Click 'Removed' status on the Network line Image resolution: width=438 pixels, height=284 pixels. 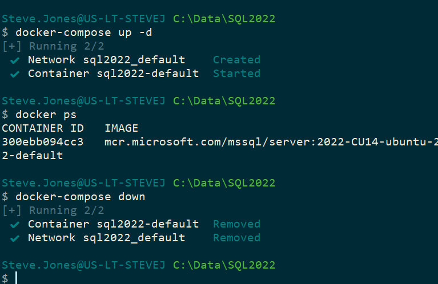click(x=236, y=238)
